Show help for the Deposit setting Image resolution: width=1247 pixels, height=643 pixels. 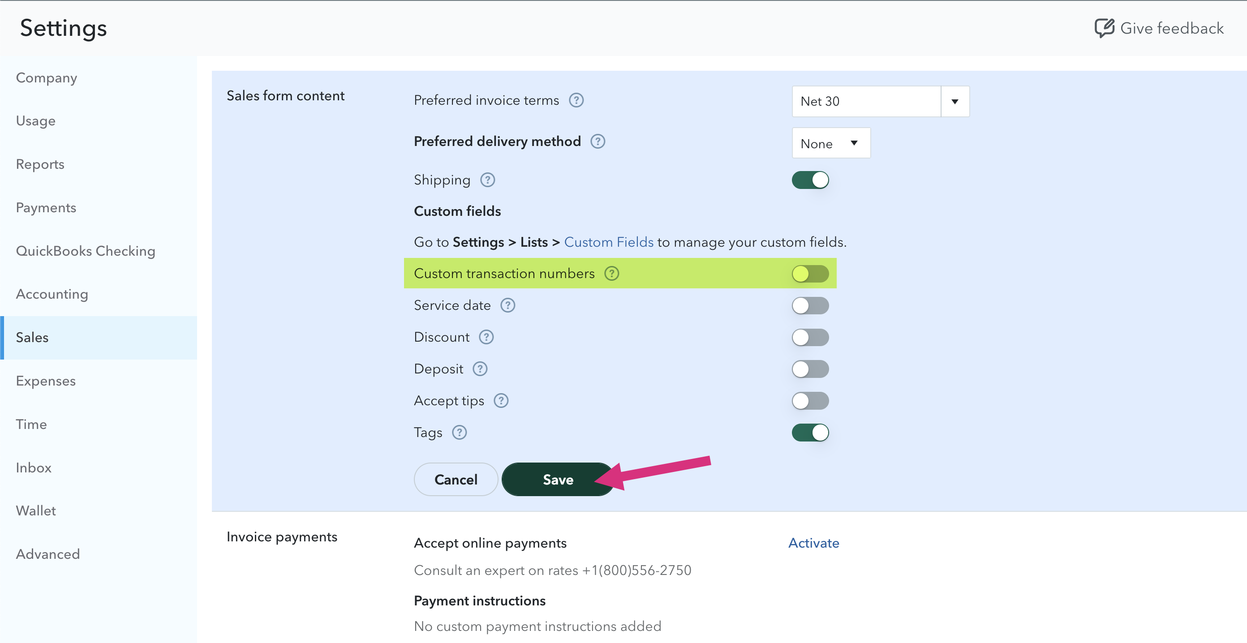click(x=480, y=369)
